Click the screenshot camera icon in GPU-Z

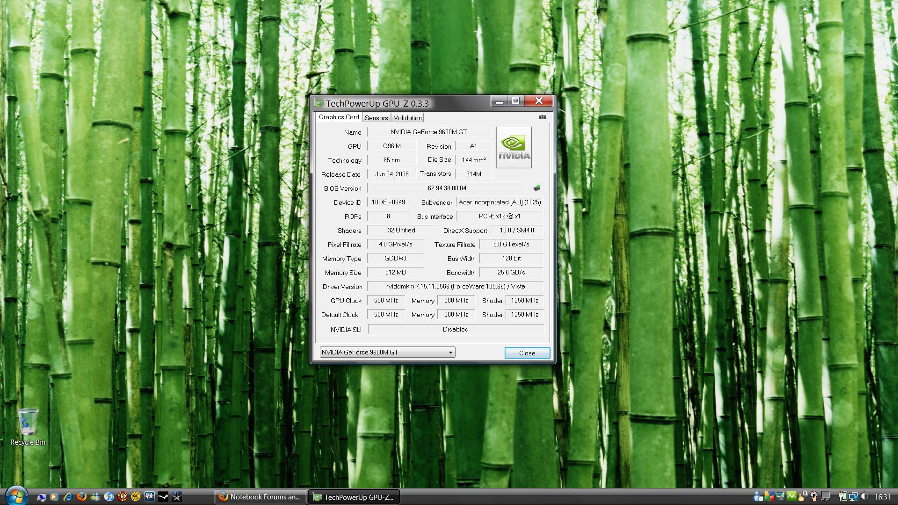[x=542, y=117]
